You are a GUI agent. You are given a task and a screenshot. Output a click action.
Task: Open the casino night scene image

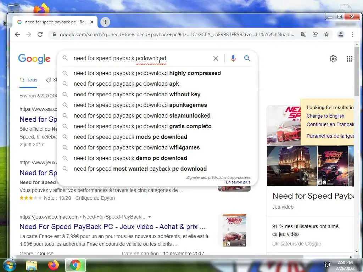pyautogui.click(x=292, y=166)
